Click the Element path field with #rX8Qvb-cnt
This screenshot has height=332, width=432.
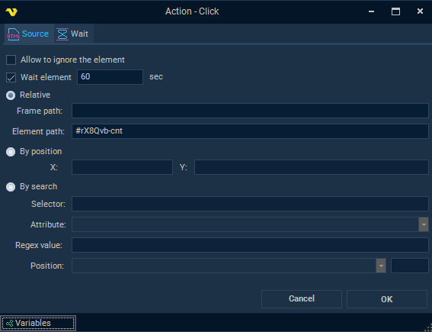(x=250, y=131)
